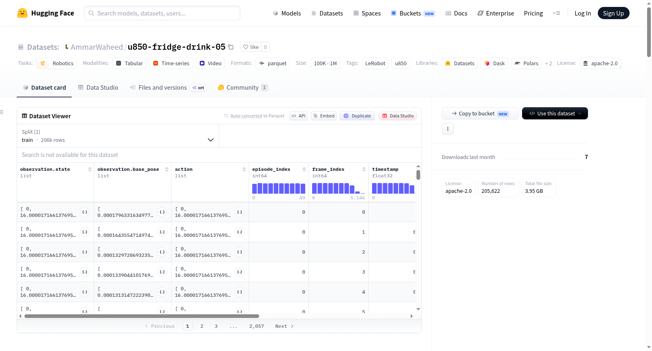Open the left sidebar menu icon
The height and width of the screenshot is (351, 652).
coord(2,112)
